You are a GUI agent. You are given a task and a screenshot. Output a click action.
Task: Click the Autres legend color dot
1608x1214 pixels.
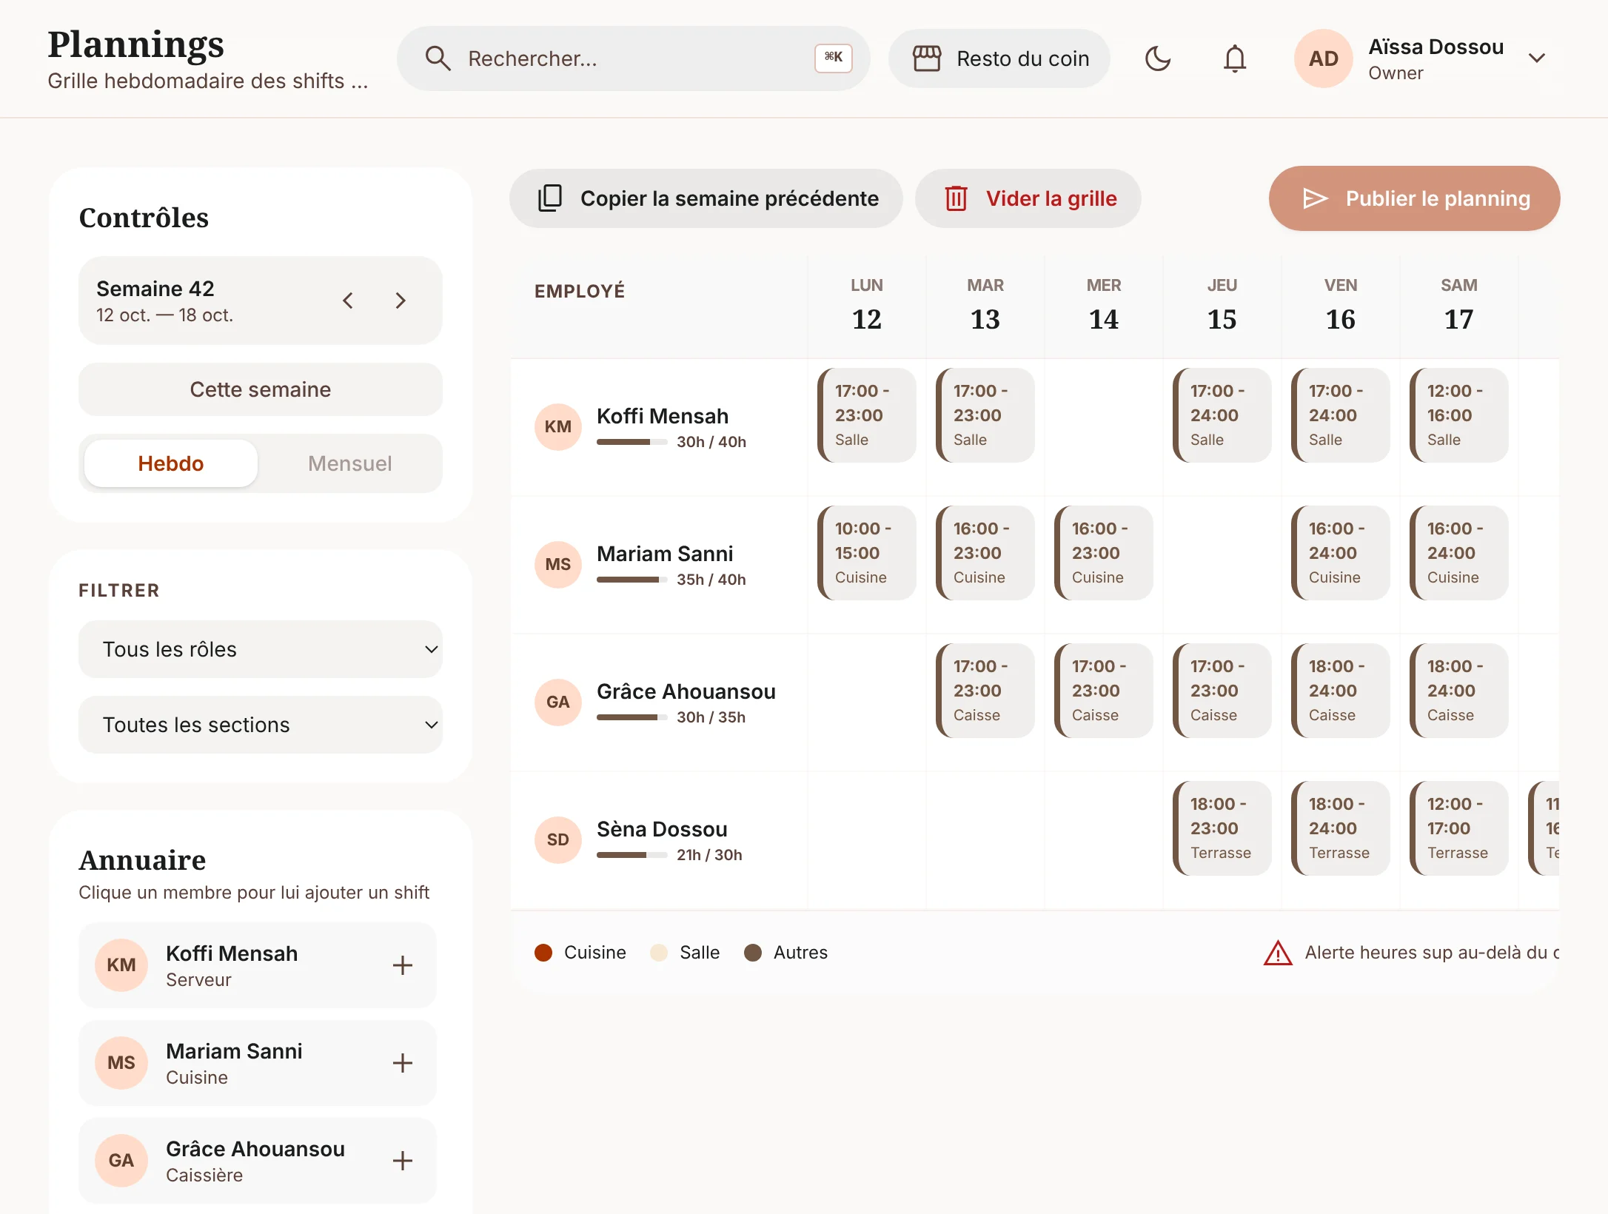click(753, 953)
